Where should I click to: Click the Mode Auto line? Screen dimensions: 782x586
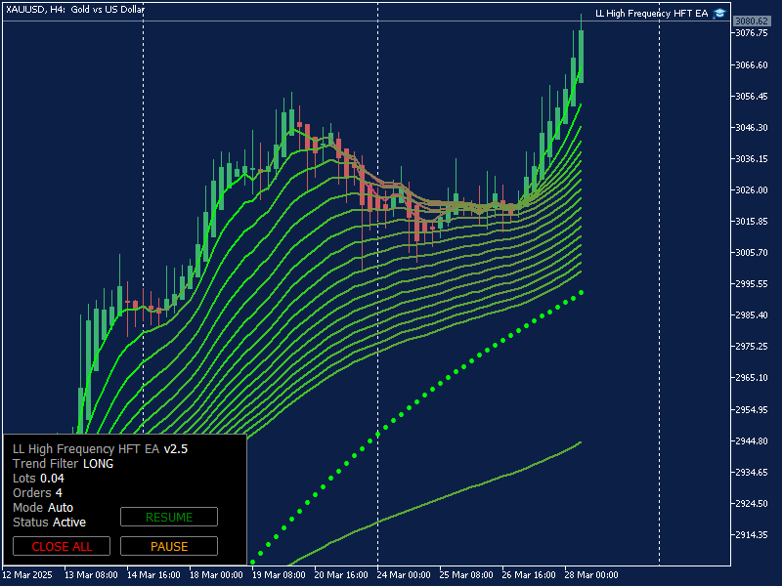[43, 507]
